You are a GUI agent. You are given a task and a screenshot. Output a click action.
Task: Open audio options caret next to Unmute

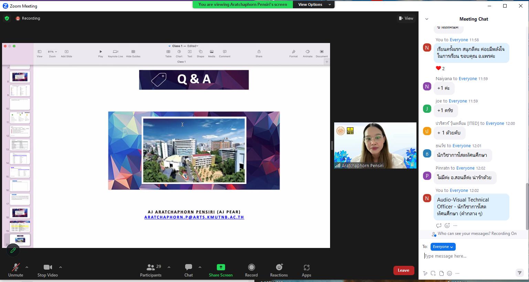pos(27,267)
